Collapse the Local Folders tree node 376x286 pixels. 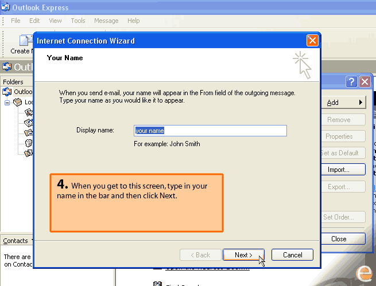(x=7, y=103)
